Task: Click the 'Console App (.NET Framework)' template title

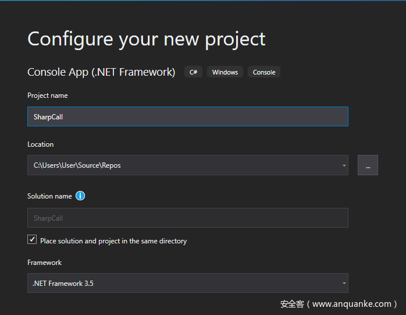Action: [101, 72]
